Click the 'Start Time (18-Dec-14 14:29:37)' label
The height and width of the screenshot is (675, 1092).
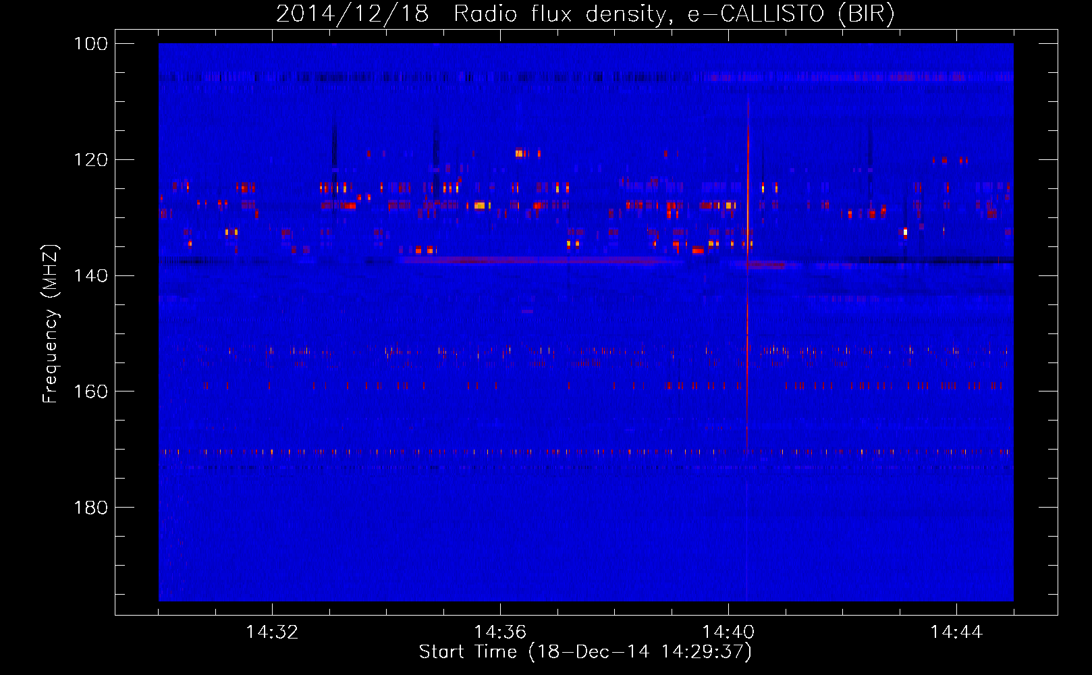pos(585,652)
